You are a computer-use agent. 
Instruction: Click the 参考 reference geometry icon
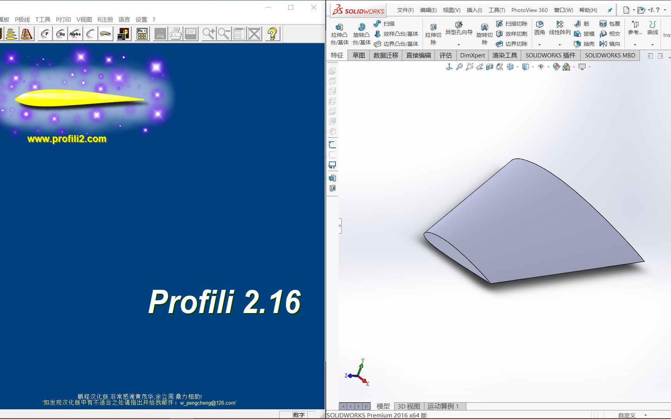(635, 24)
